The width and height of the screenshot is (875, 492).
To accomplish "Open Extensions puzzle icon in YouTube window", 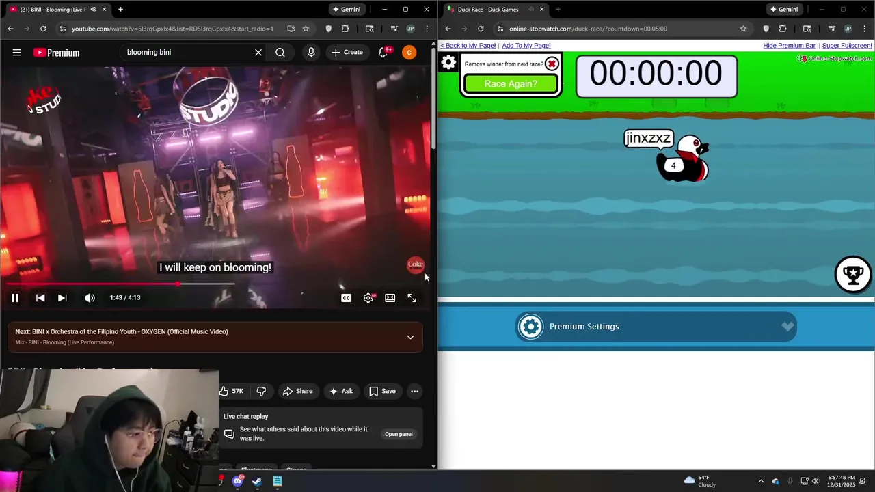I will coord(345,29).
